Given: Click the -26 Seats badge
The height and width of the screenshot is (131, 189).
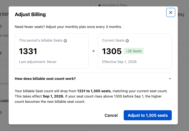Looking at the screenshot, I should 134,51.
